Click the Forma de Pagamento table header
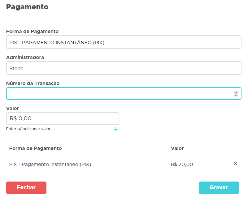 pyautogui.click(x=35, y=148)
